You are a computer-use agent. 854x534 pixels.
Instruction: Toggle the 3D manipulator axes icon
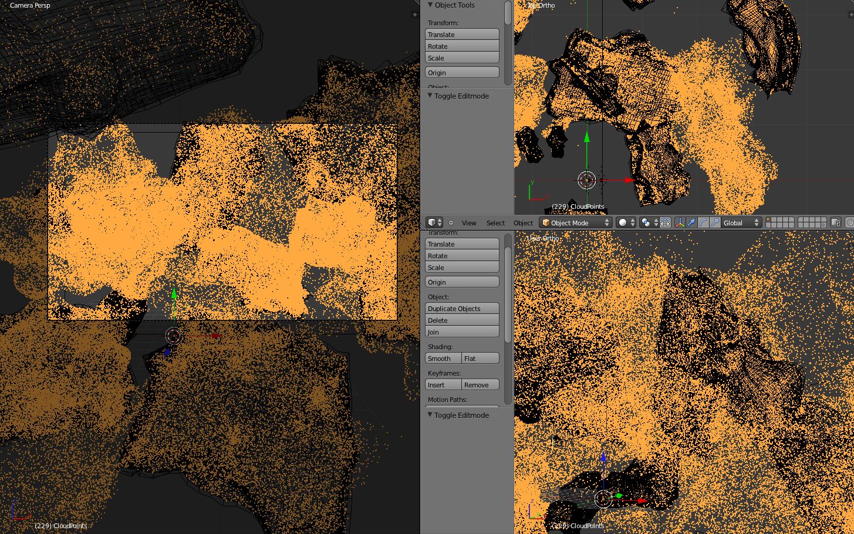[680, 223]
